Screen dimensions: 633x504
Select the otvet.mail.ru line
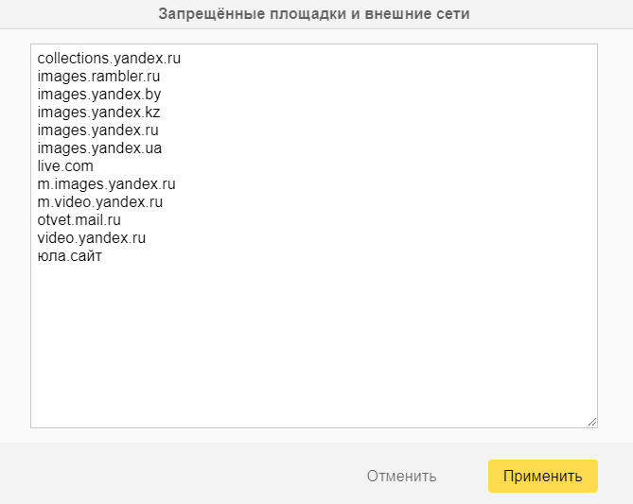(79, 220)
